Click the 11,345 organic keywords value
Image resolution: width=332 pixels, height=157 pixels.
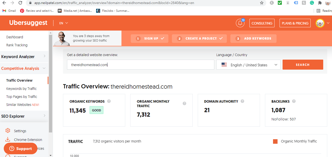coord(78,110)
